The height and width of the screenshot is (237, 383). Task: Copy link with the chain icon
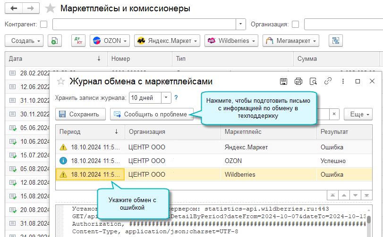coord(328,81)
